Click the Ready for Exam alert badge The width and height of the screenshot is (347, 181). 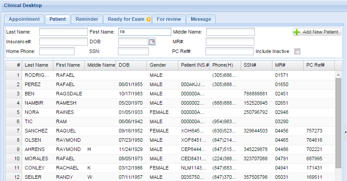point(148,19)
